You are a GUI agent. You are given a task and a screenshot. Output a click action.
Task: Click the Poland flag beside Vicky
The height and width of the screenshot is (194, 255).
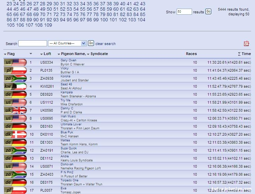coord(15,70)
